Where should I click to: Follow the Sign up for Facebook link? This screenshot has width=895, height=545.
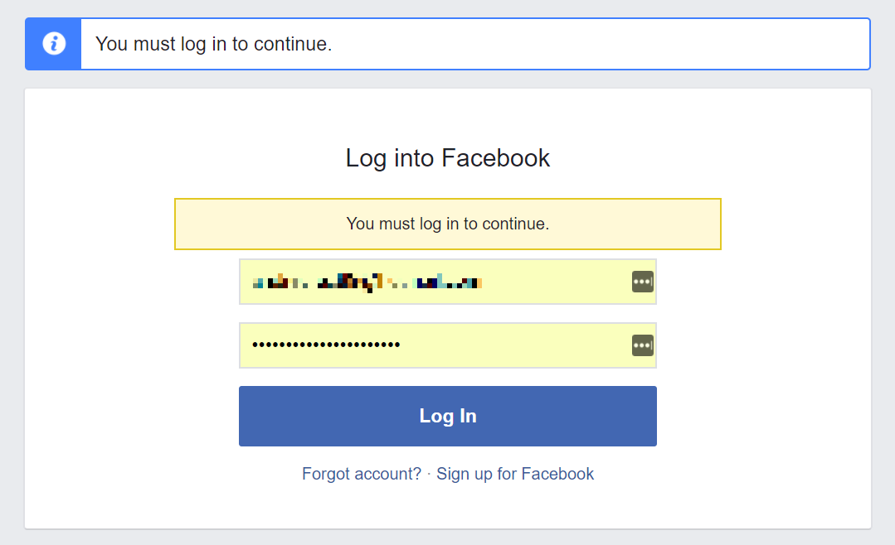[x=515, y=474]
